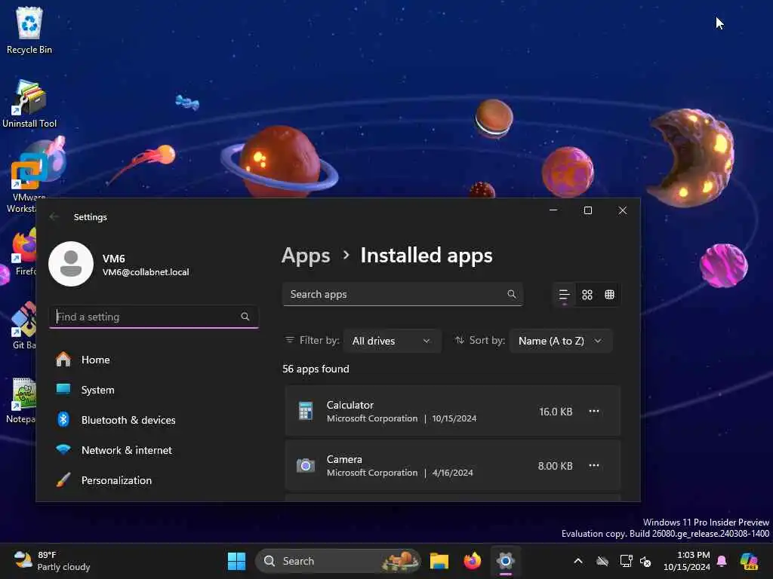This screenshot has height=579, width=773.
Task: Click Settings gear on taskbar
Action: (505, 561)
